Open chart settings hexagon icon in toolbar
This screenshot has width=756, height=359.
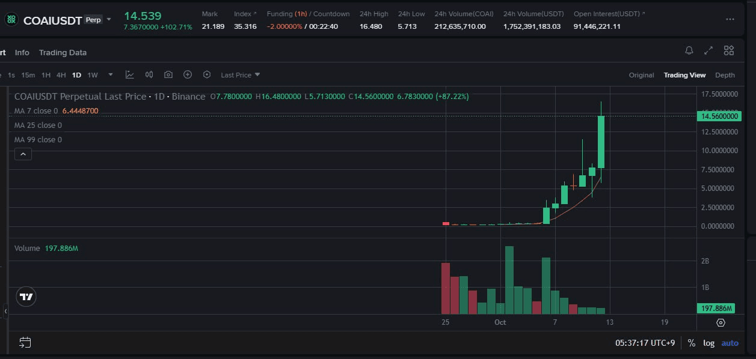(x=207, y=75)
